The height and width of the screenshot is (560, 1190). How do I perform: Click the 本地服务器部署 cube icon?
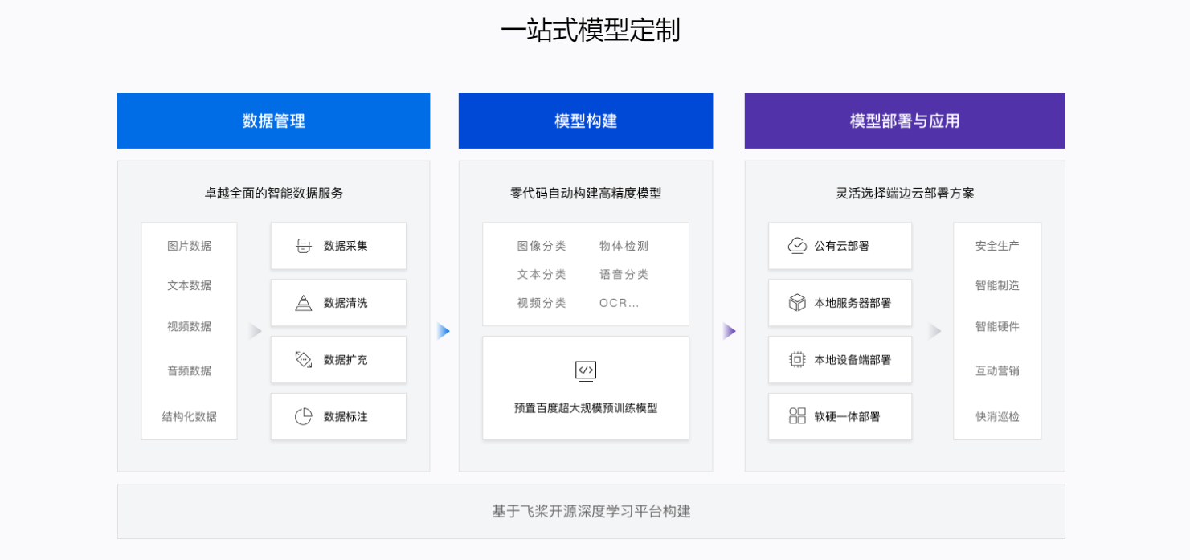797,303
